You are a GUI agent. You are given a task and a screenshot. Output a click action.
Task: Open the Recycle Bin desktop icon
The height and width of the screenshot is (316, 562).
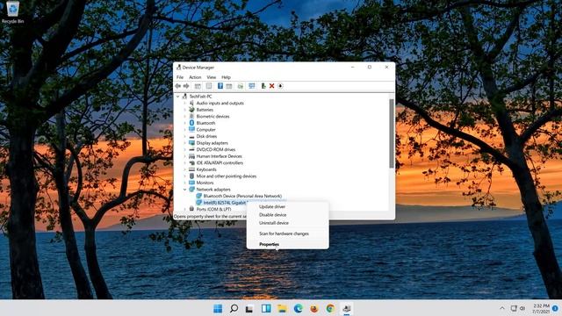click(x=12, y=12)
